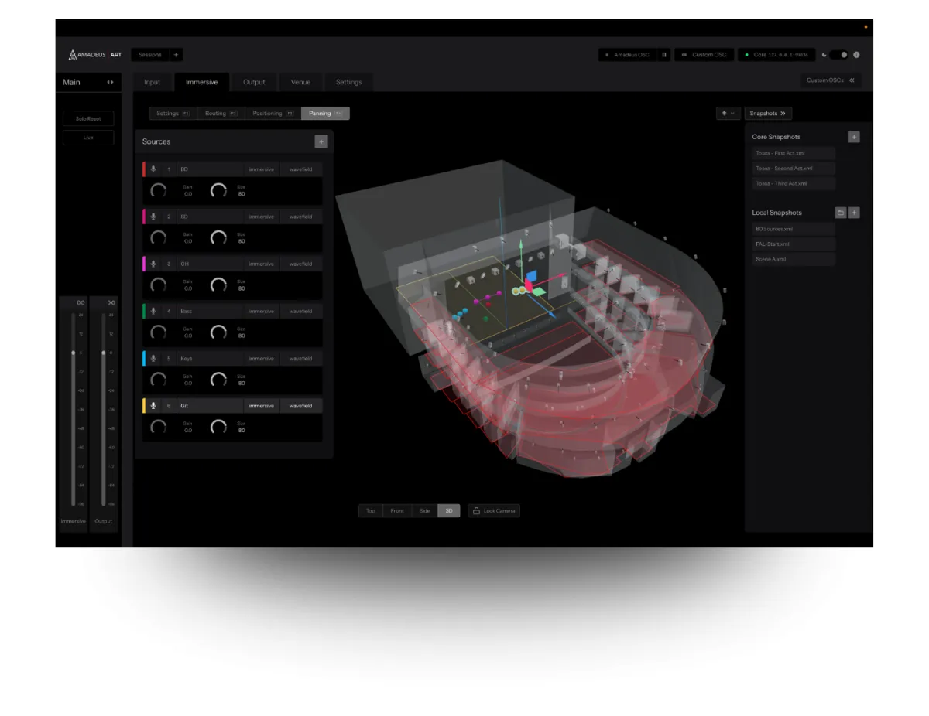Viewport: 929px width, 716px height.
Task: Click the microphone icon on the BD source
Action: point(153,169)
